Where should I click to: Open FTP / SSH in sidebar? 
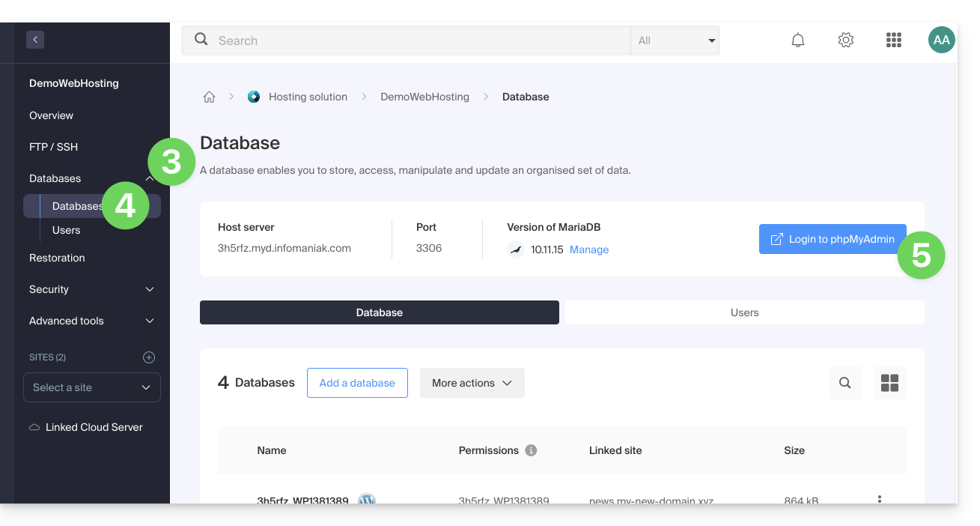(53, 147)
